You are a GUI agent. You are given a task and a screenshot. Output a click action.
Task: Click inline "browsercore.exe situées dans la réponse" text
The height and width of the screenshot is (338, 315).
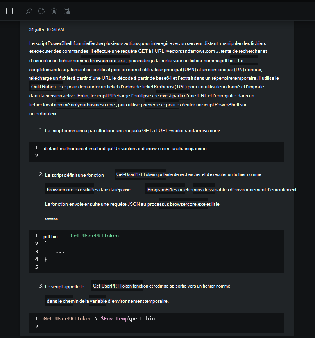[89, 190]
